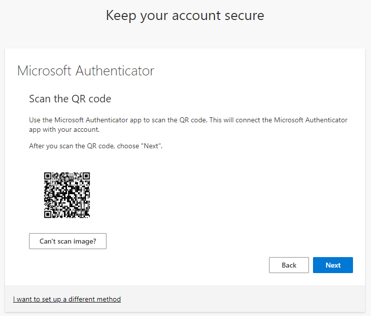Click the QR code's bottom-left finder square
371x316 pixels.
(48, 214)
